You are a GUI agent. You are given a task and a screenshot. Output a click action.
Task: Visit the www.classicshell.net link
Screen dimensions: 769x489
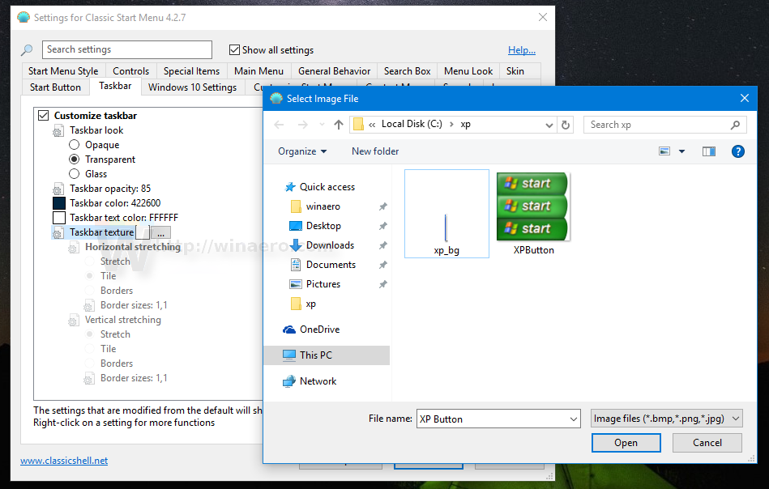[63, 460]
